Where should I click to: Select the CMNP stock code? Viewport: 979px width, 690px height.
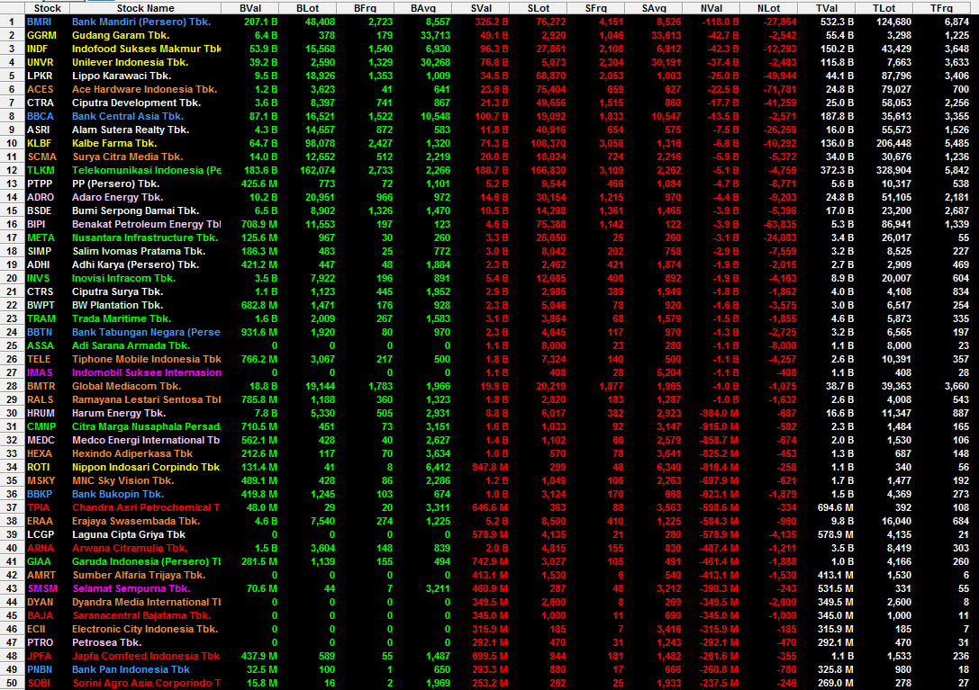(x=41, y=427)
